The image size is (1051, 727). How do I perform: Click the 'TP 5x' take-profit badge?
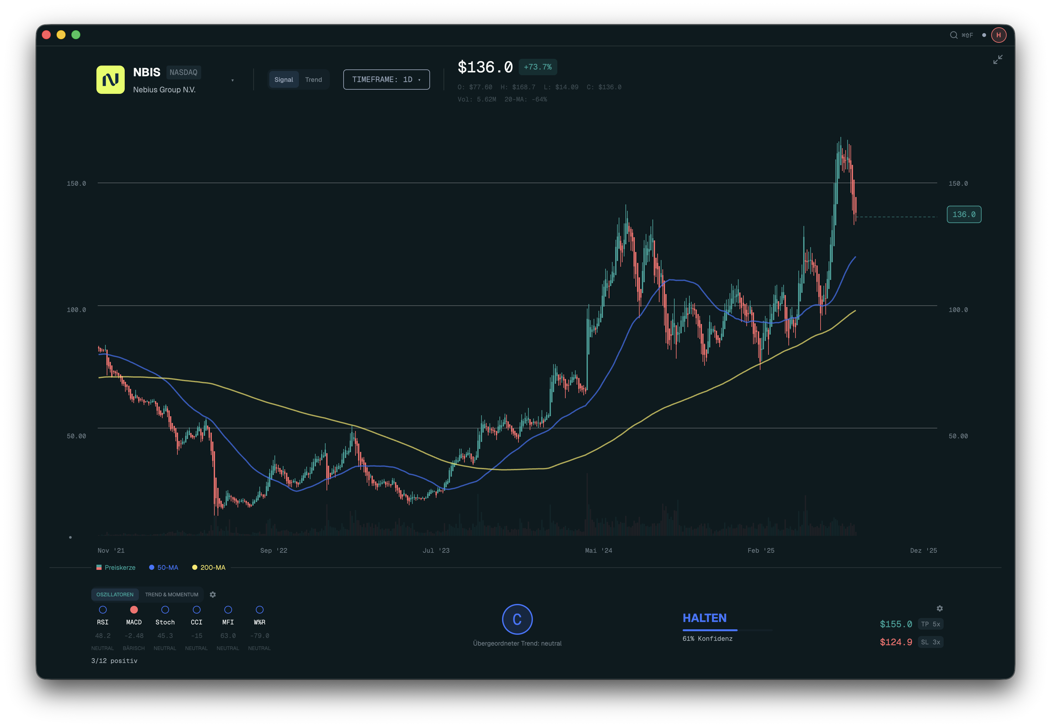(x=931, y=624)
